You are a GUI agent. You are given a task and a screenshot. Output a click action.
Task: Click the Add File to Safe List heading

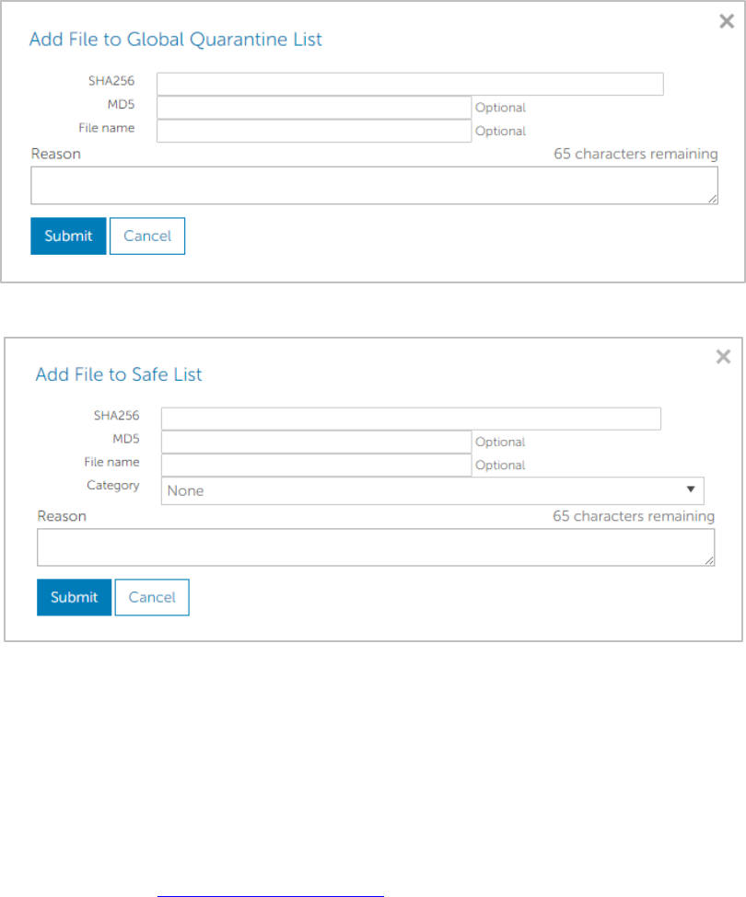[119, 374]
